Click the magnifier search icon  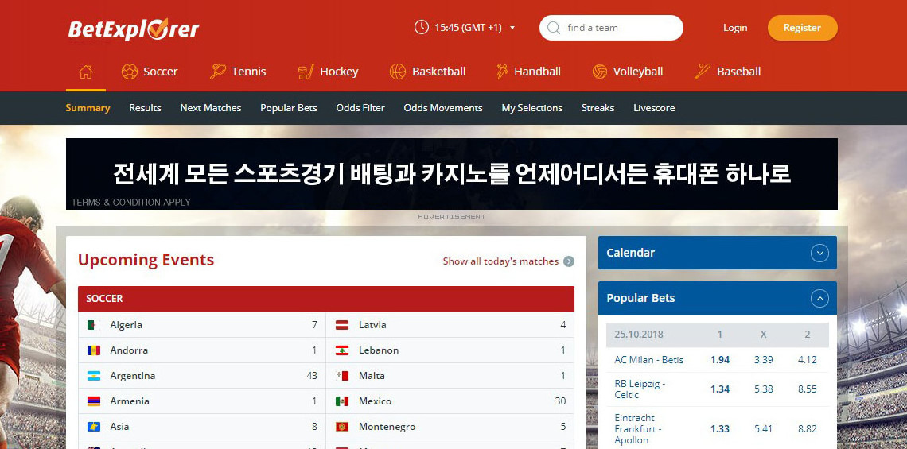coord(554,28)
